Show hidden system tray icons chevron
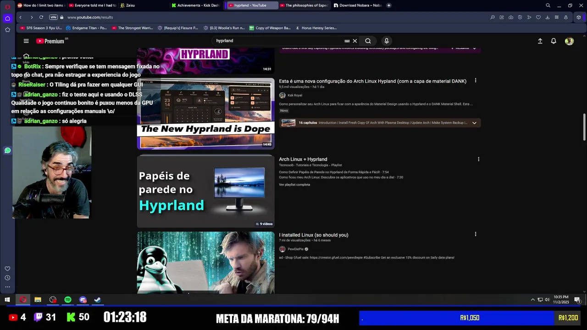The height and width of the screenshot is (330, 587). tap(532, 300)
